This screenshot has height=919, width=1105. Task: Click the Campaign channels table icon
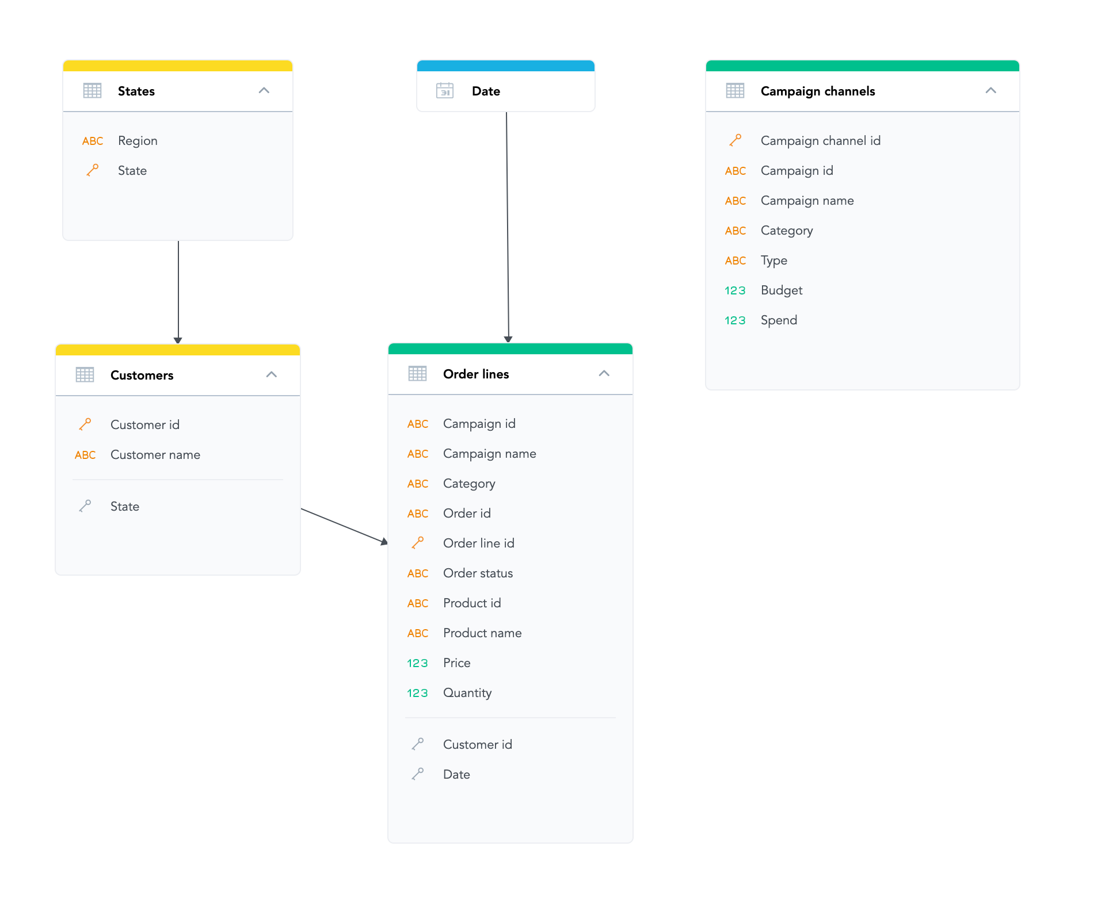click(x=735, y=91)
